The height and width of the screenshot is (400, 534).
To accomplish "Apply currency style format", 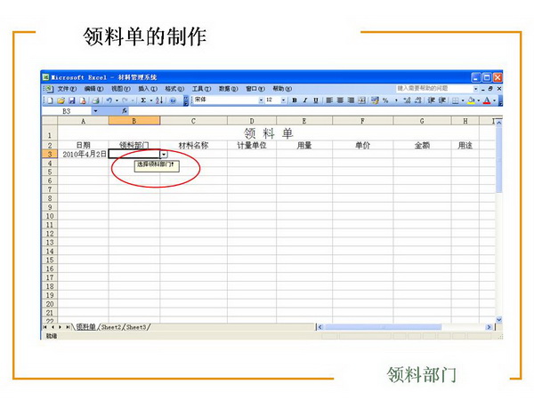I will pos(375,100).
